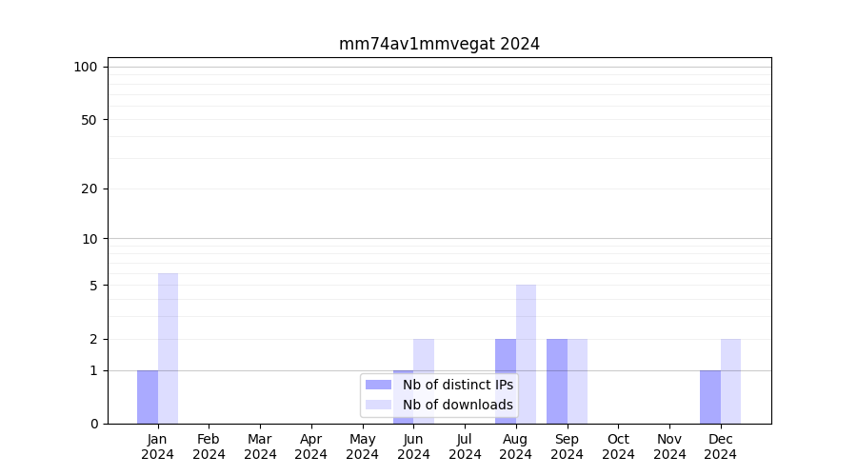The image size is (857, 476).
Task: Select the Oct 2024 x-axis label
Action: pos(618,446)
